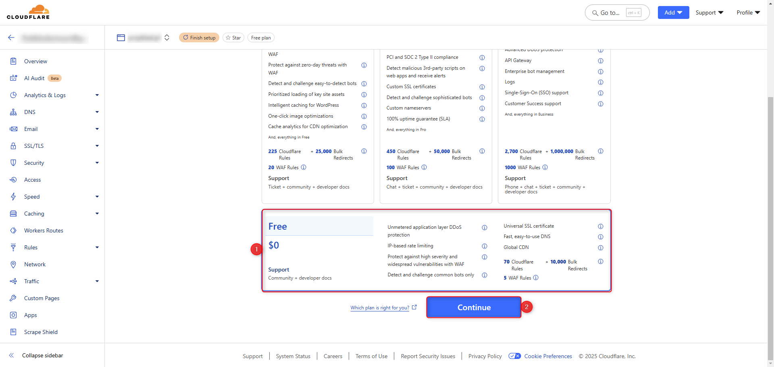Click the Caching drive icon
The height and width of the screenshot is (367, 774).
(13, 214)
